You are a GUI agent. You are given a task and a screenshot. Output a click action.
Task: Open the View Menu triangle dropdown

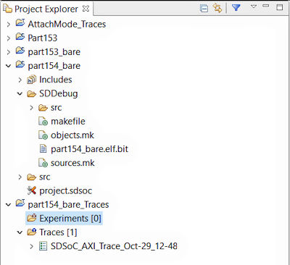254,7
